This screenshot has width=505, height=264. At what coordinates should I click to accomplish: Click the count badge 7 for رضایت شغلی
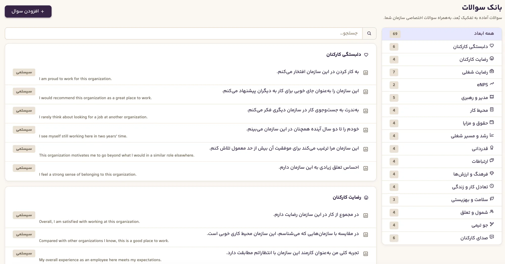click(x=394, y=72)
